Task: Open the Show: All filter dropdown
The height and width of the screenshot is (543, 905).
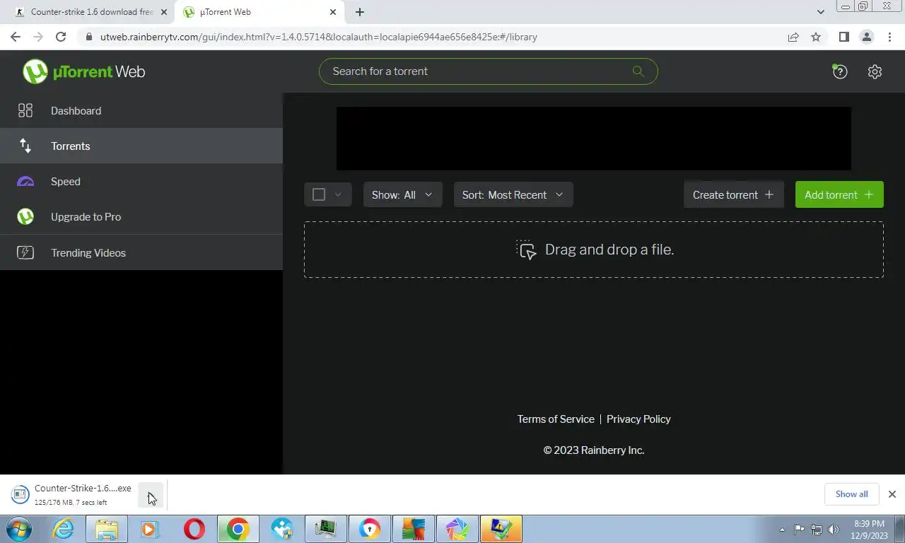Action: coord(402,194)
